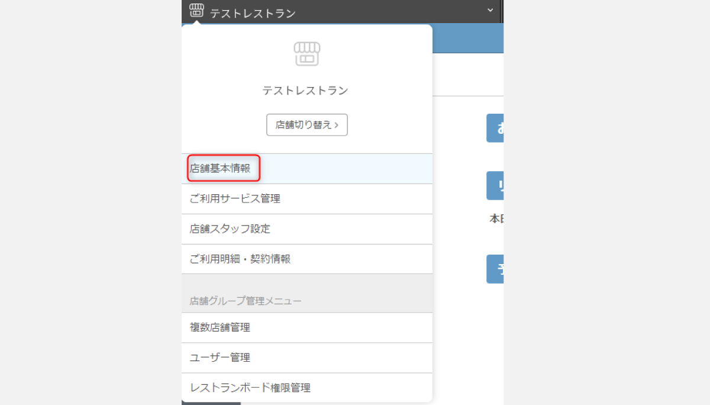The height and width of the screenshot is (405, 710).
Task: Click the large storefront icon in popup
Action: pyautogui.click(x=306, y=54)
